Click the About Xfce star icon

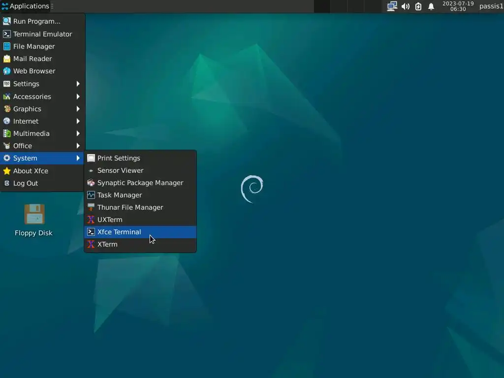(7, 171)
